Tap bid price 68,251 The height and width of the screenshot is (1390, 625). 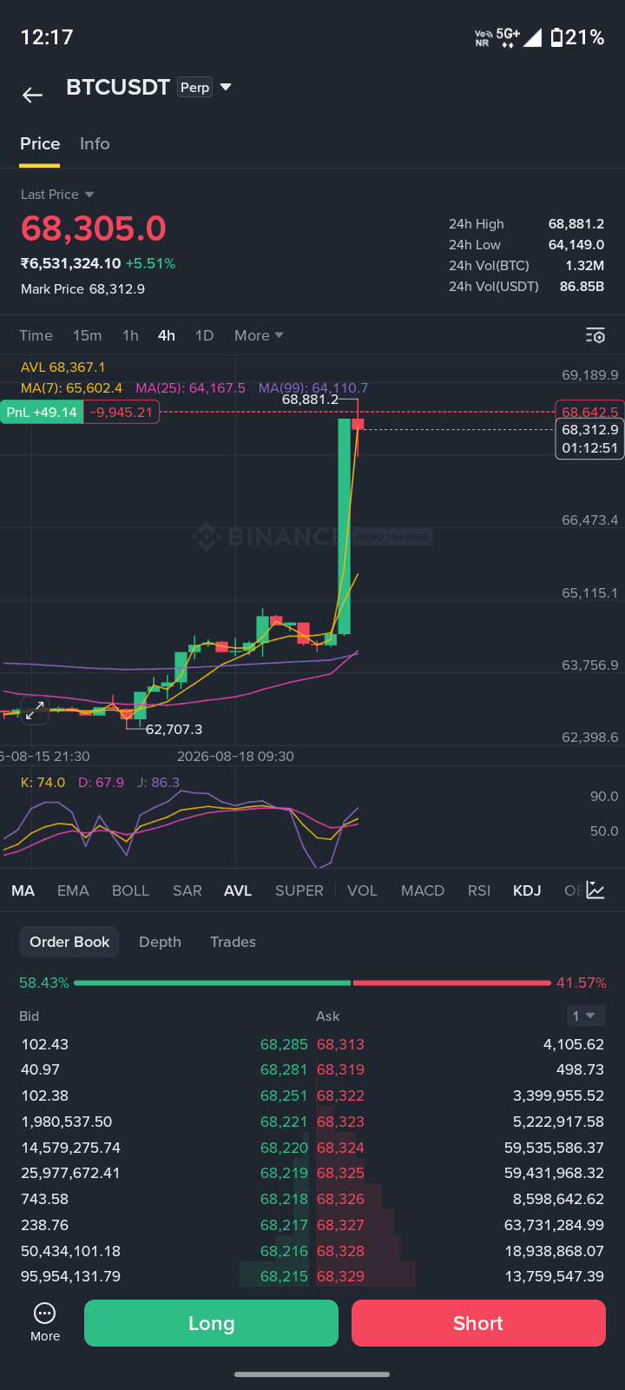284,1095
